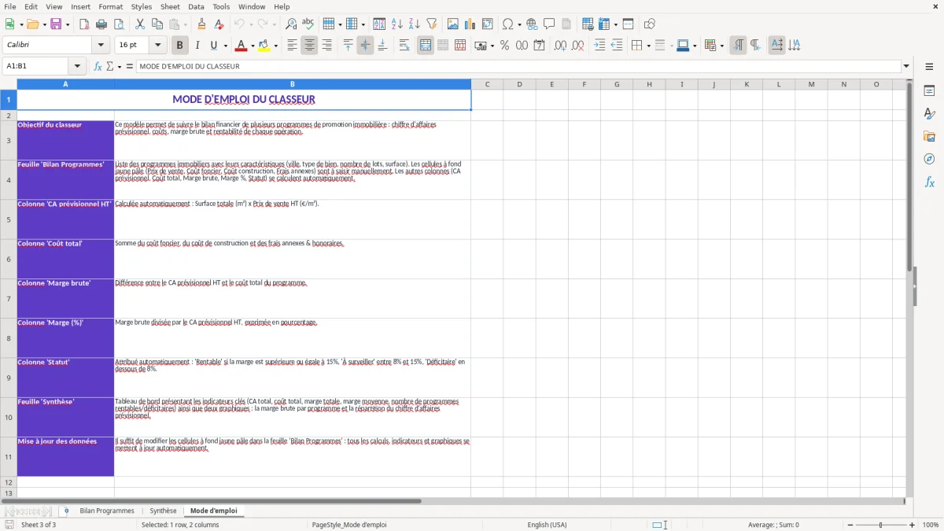Format the cell as percent
The width and height of the screenshot is (944, 531).
504,46
